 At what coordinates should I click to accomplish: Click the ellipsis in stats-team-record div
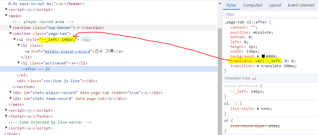pyautogui.click(x=110, y=99)
